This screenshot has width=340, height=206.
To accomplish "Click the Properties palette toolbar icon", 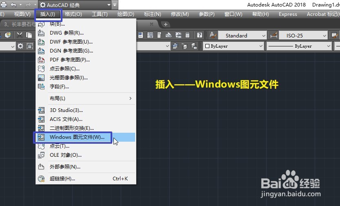I will pos(140,35).
